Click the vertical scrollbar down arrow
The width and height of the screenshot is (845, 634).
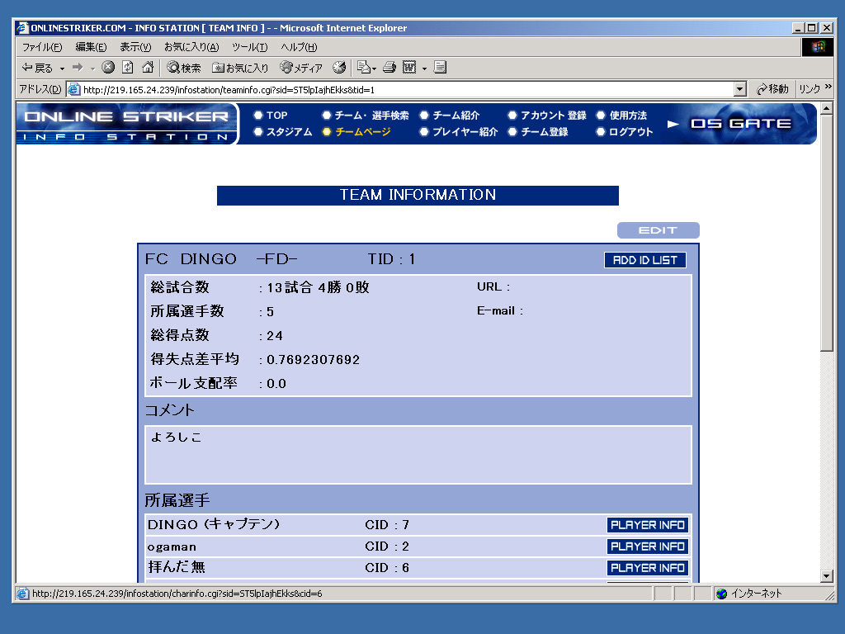tap(827, 575)
